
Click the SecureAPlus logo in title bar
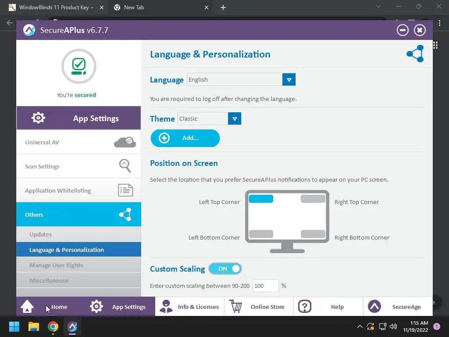pyautogui.click(x=29, y=30)
